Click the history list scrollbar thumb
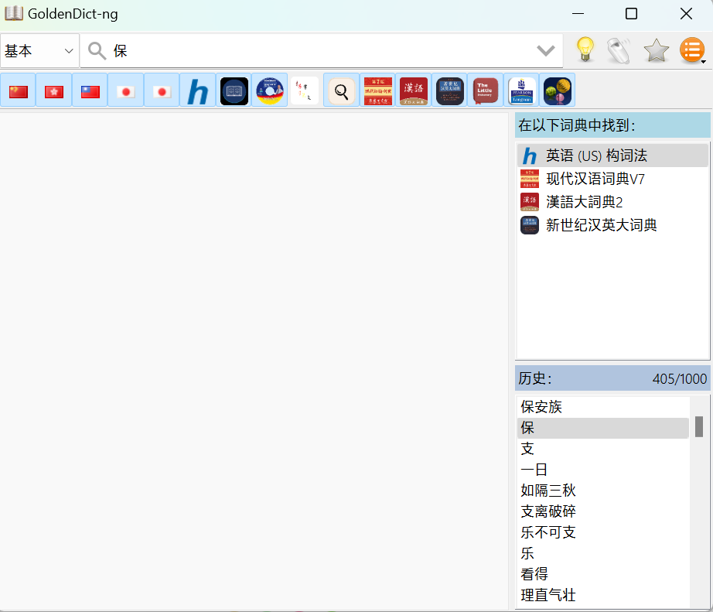This screenshot has height=612, width=713. click(699, 427)
